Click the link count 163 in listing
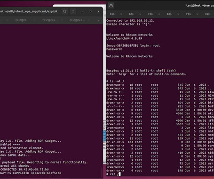This screenshot has width=214, height=179. pos(130,142)
